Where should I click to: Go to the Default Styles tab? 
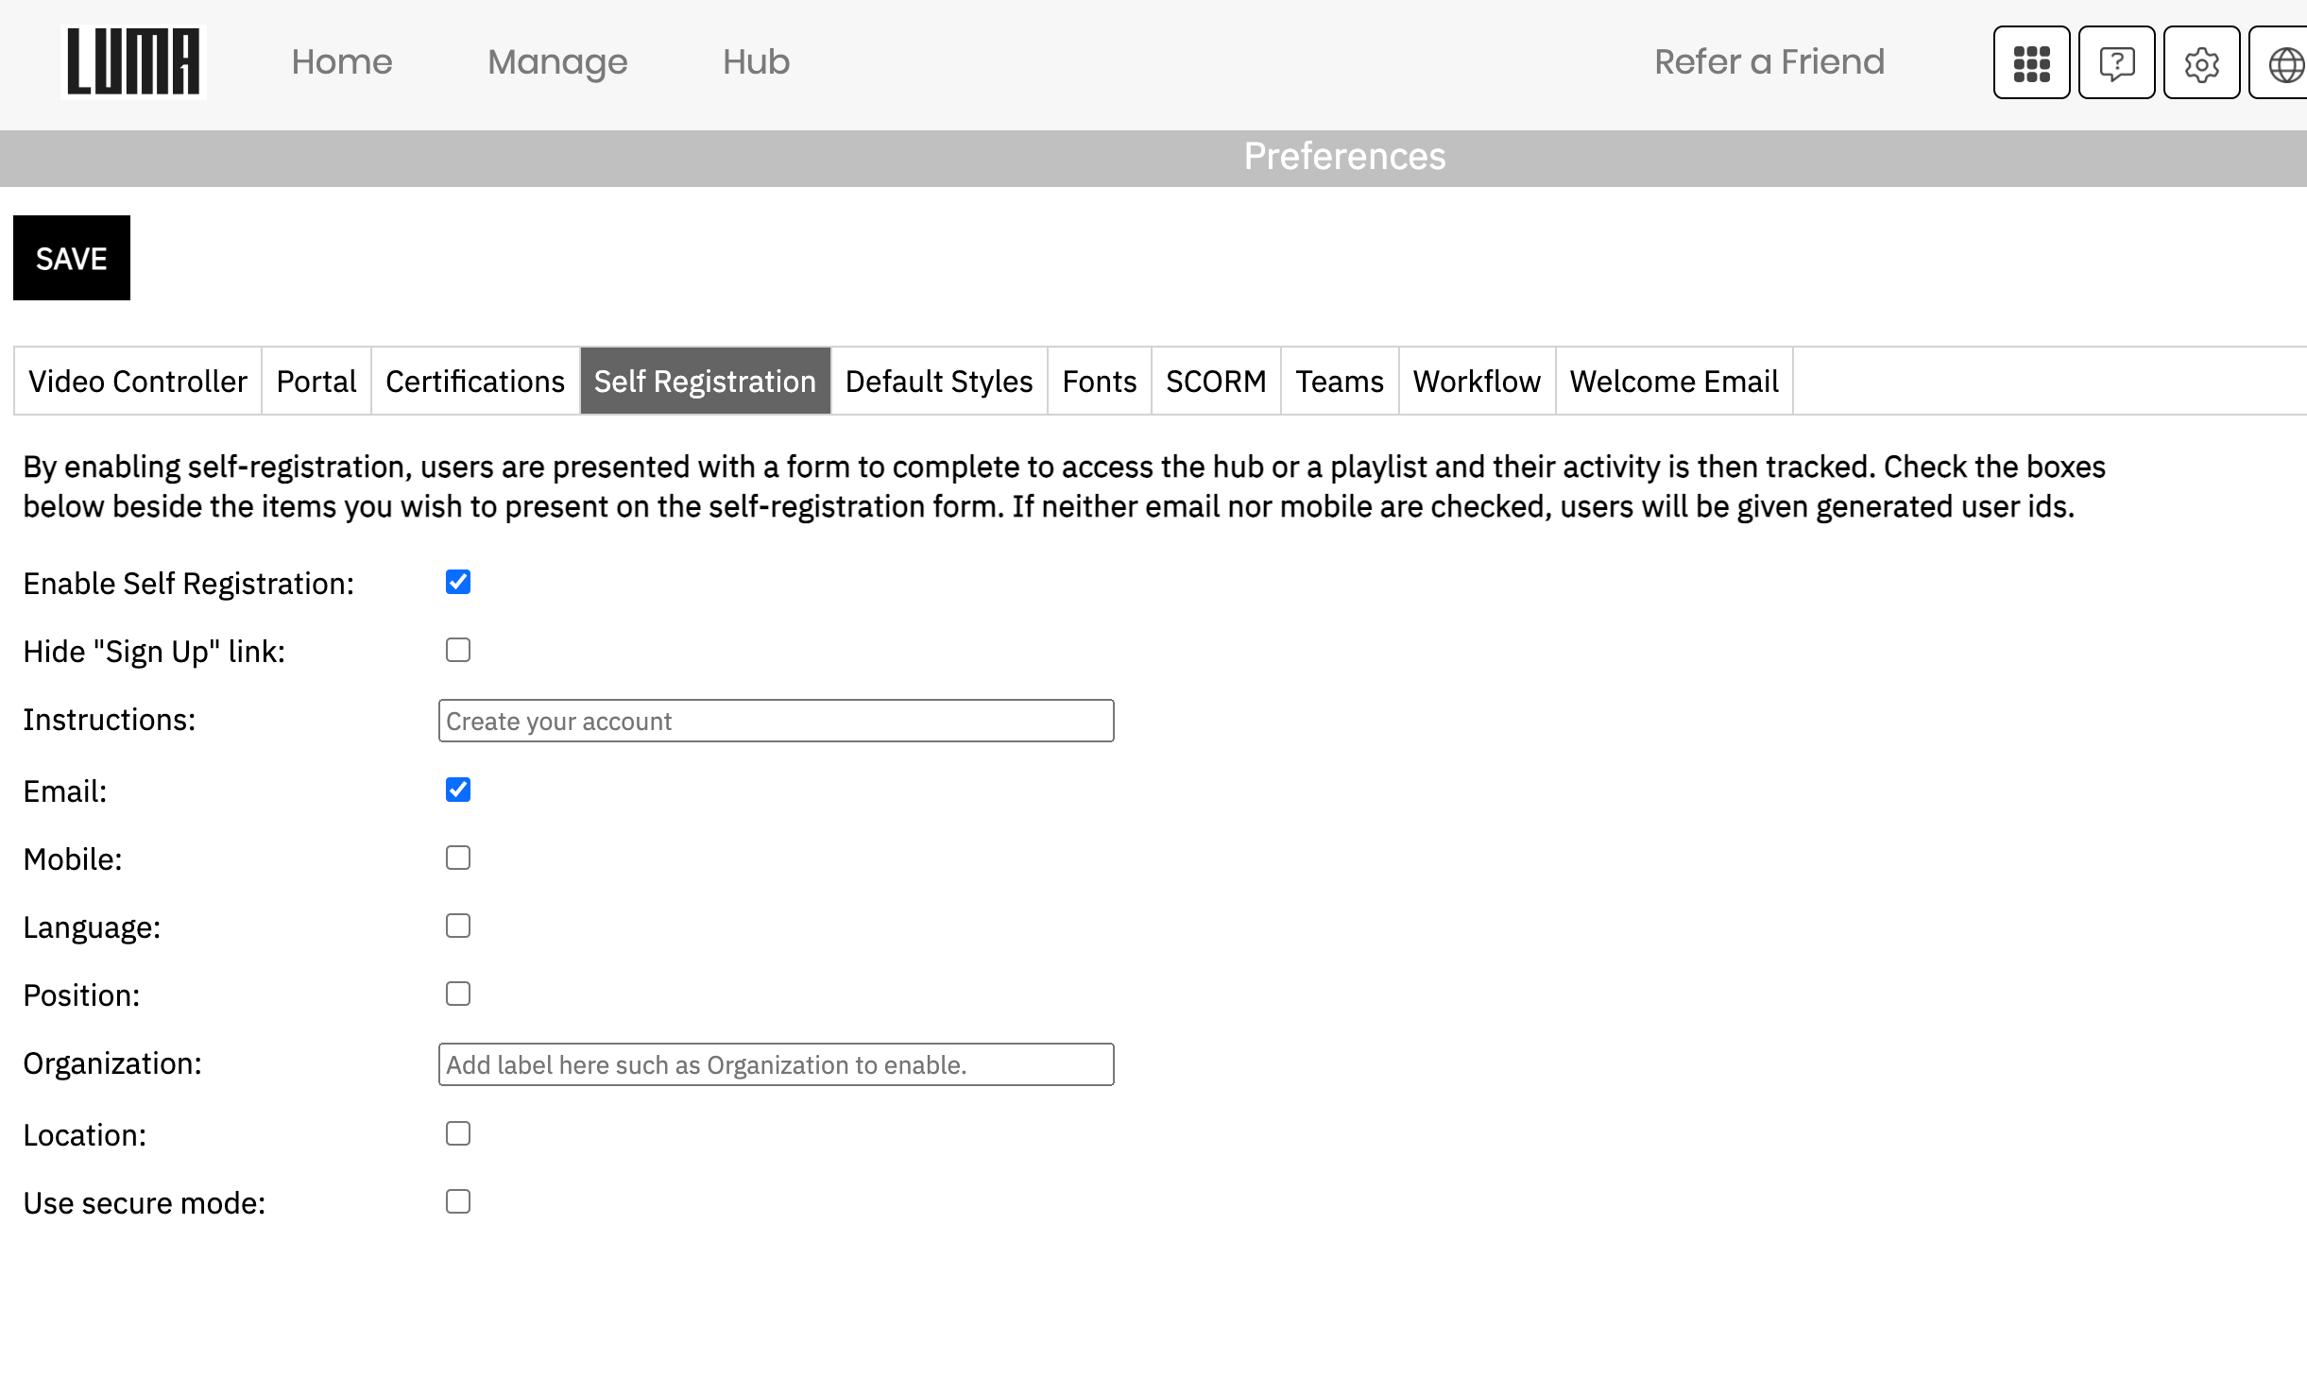(938, 382)
